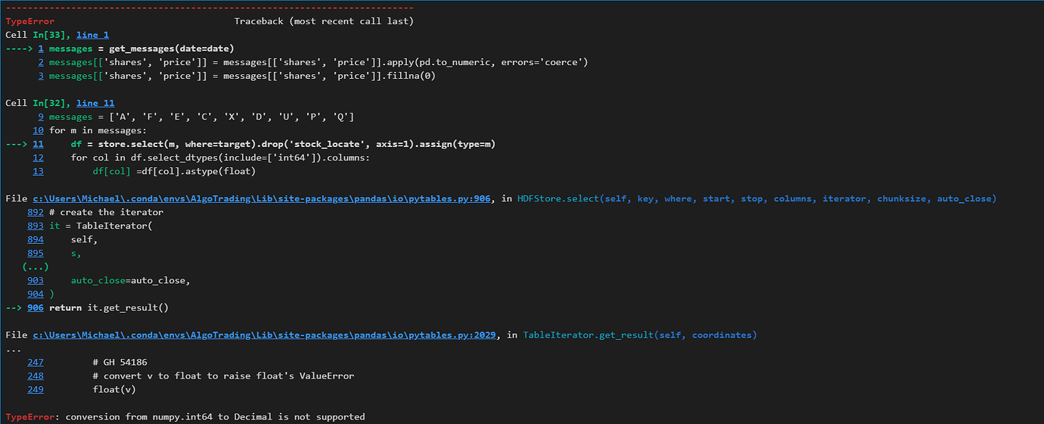Go to line 10 for-loop link
Screen dimensions: 1044x424
(38, 130)
